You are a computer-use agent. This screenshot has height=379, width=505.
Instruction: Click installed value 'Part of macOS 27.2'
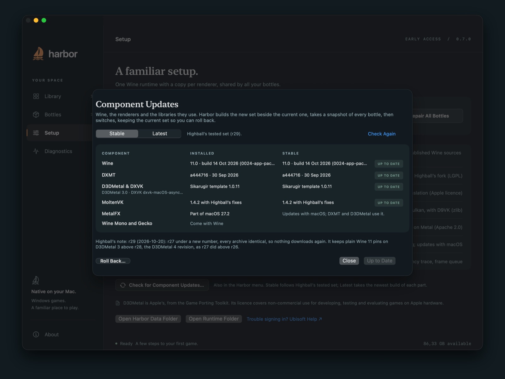pos(210,213)
